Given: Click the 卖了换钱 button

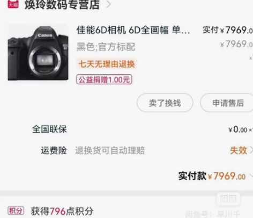Looking at the screenshot, I should point(165,103).
